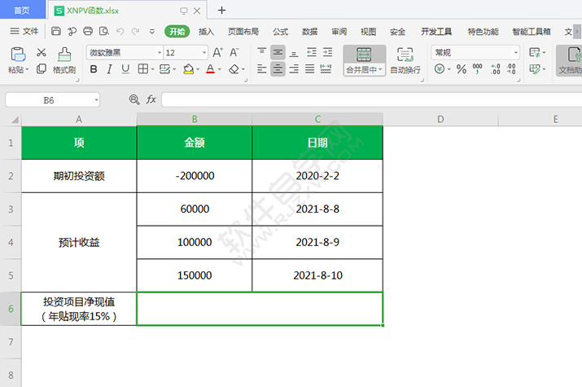Click Merge and Center button
The height and width of the screenshot is (387, 582).
(x=364, y=60)
